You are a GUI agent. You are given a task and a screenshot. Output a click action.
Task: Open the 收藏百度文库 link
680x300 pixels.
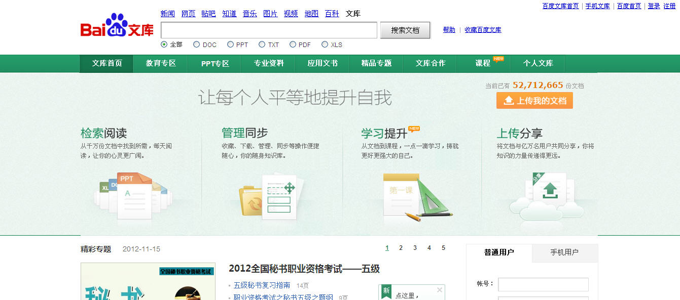tap(483, 30)
